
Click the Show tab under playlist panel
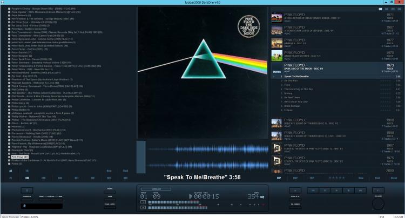pyautogui.click(x=394, y=178)
